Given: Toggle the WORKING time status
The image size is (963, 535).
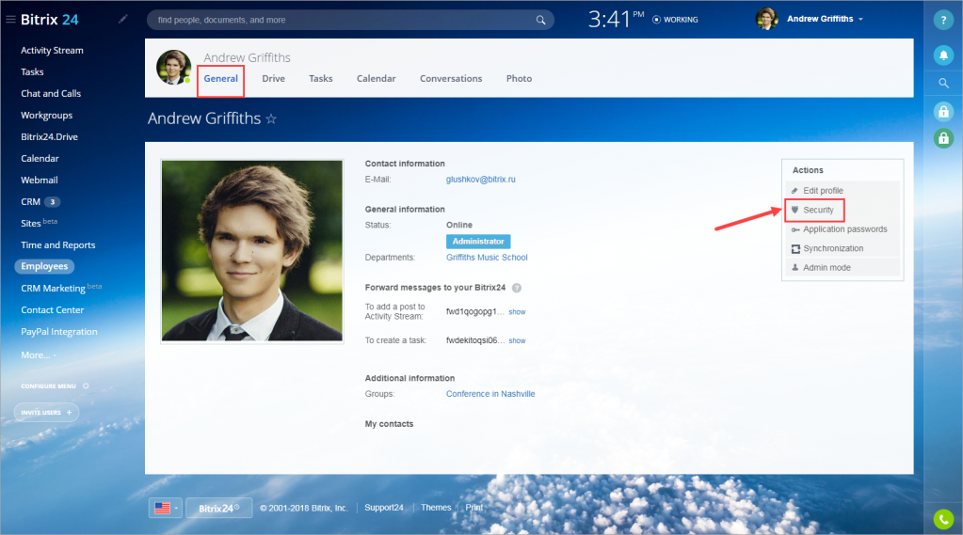Looking at the screenshot, I should pyautogui.click(x=675, y=20).
